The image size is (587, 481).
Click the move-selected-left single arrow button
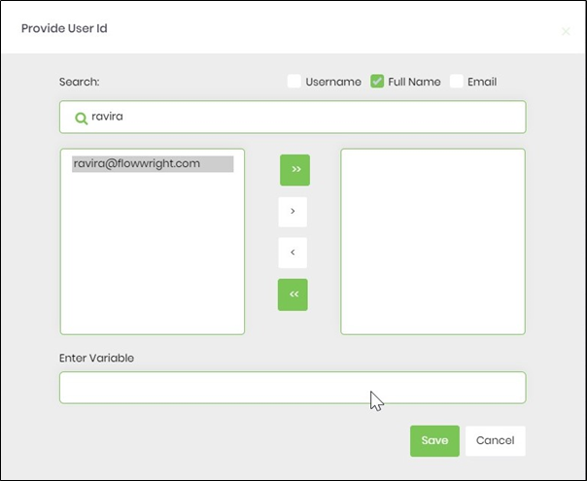coord(293,253)
